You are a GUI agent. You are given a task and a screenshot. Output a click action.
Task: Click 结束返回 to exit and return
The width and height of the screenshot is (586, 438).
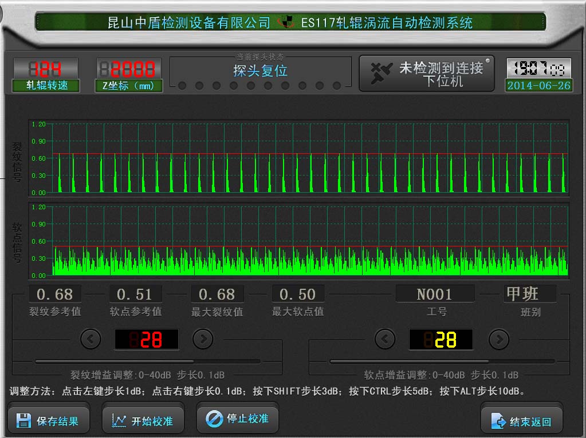(x=522, y=421)
